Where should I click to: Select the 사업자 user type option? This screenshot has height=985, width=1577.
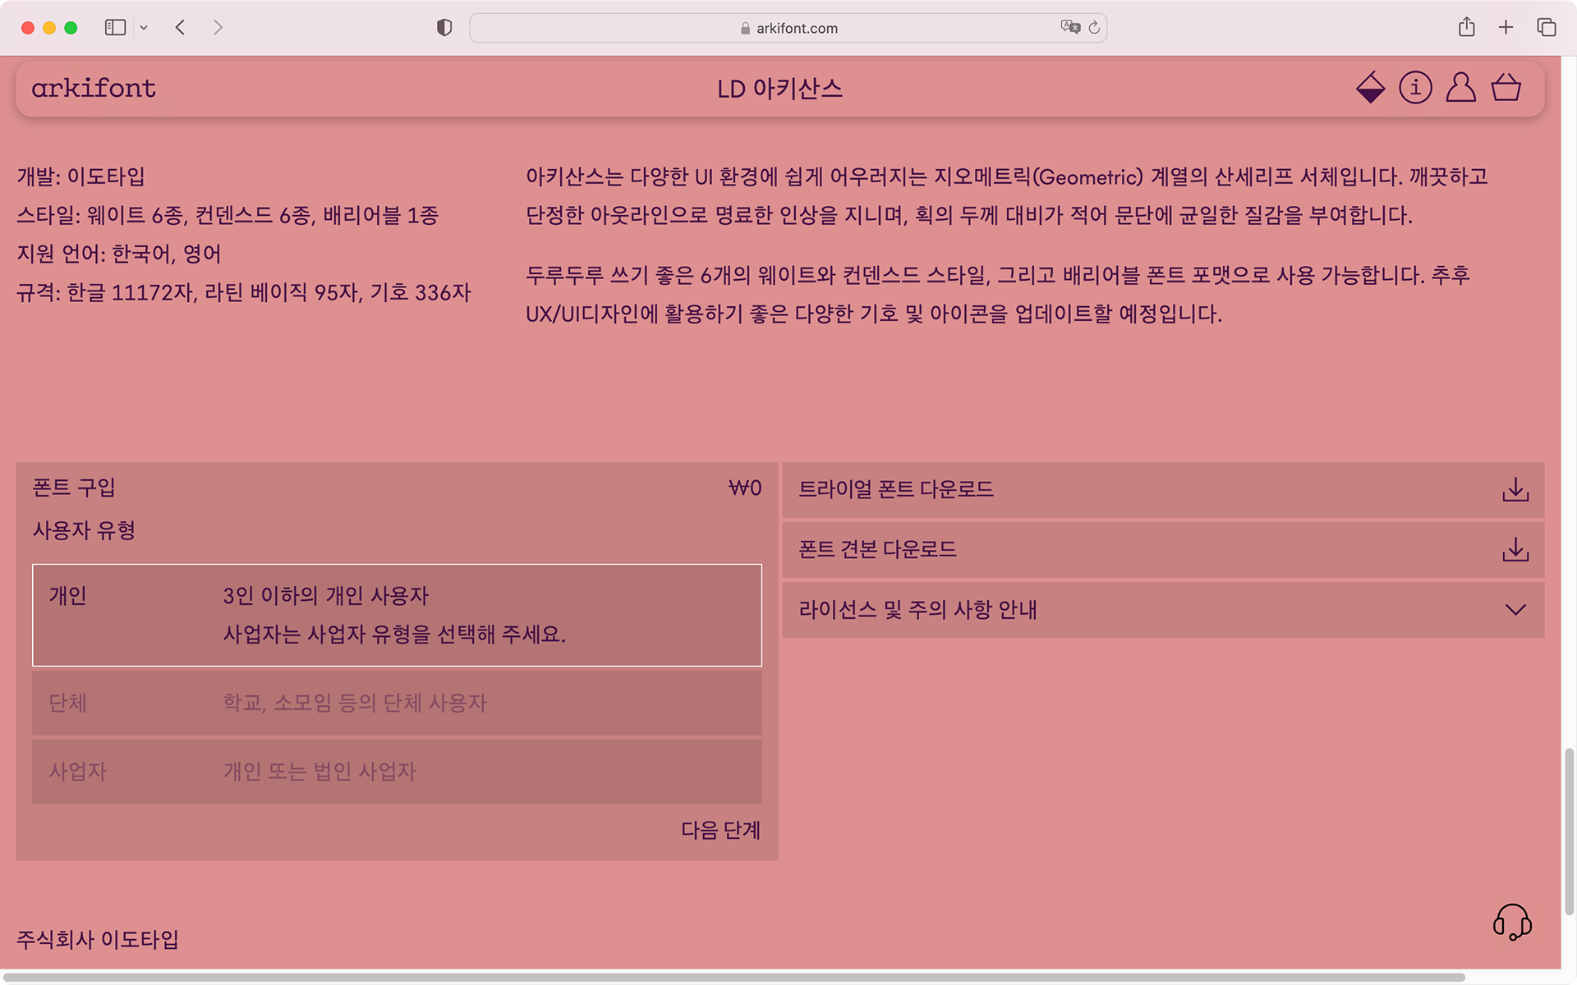point(397,772)
